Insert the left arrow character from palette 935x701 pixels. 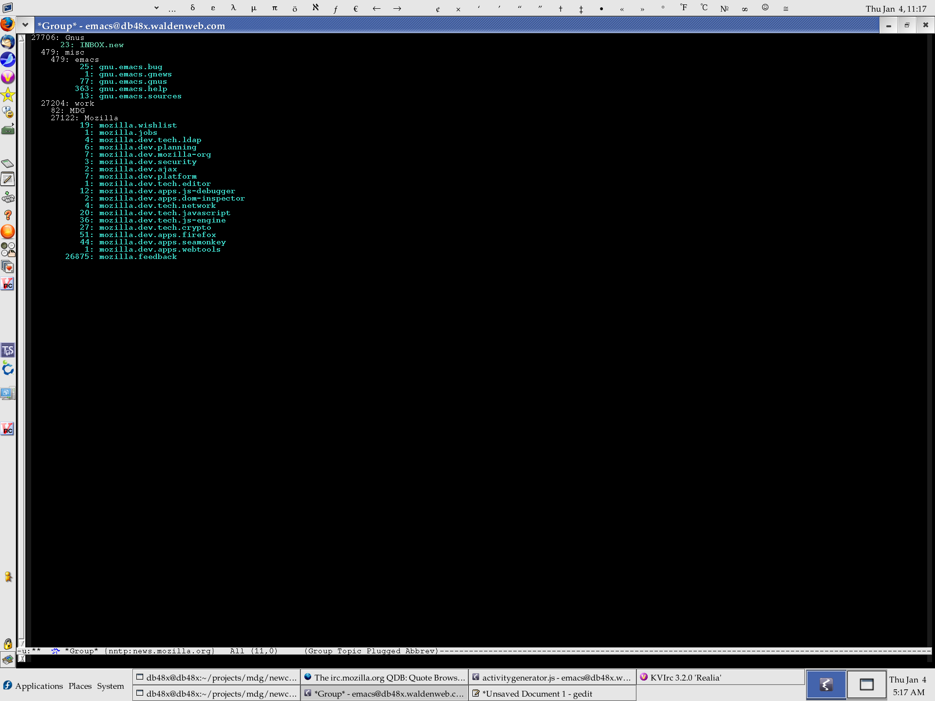click(x=376, y=8)
